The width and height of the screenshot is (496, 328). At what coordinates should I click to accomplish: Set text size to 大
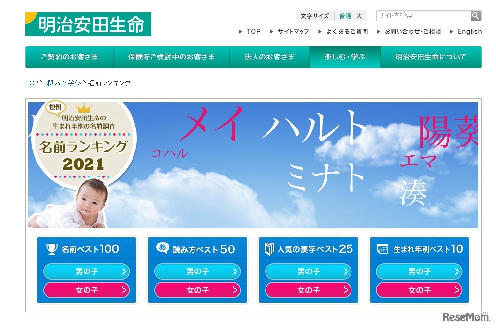point(359,16)
